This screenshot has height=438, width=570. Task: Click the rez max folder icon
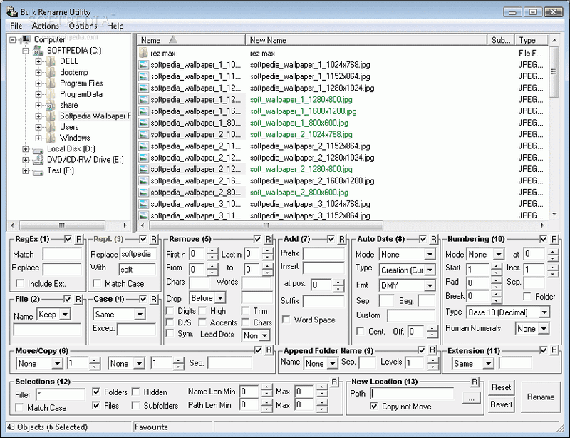coord(144,54)
